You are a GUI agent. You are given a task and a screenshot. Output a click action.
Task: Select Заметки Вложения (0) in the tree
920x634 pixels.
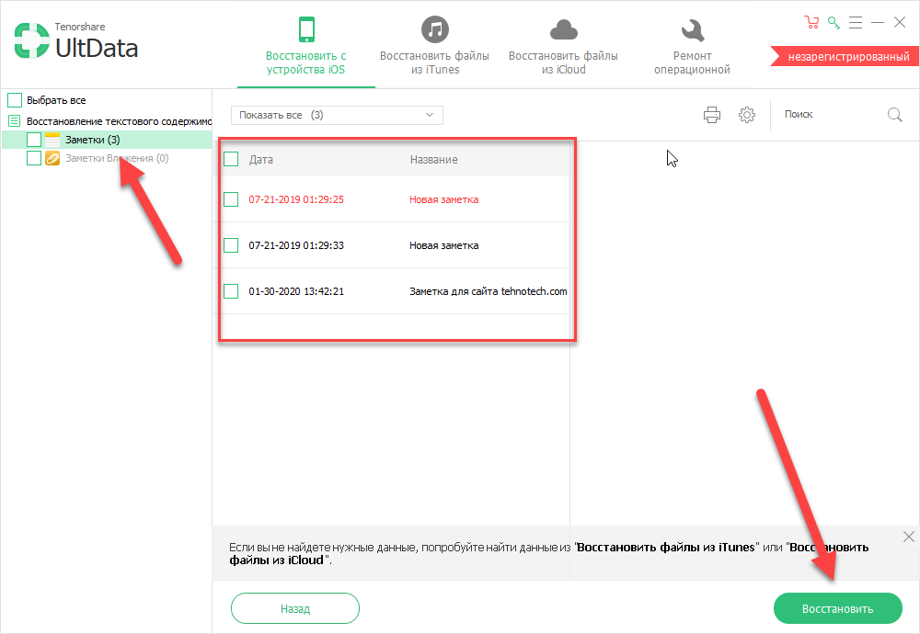(117, 158)
